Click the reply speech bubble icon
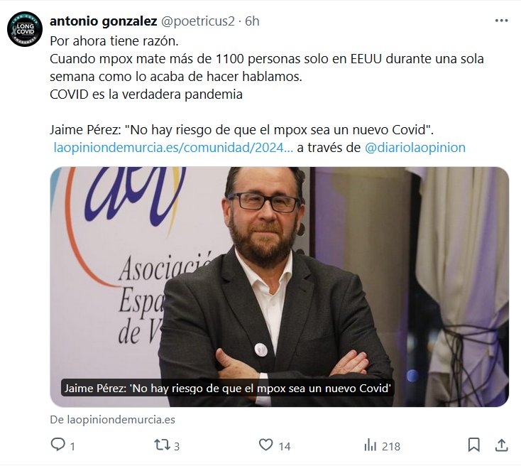The width and height of the screenshot is (521, 466). tap(57, 445)
